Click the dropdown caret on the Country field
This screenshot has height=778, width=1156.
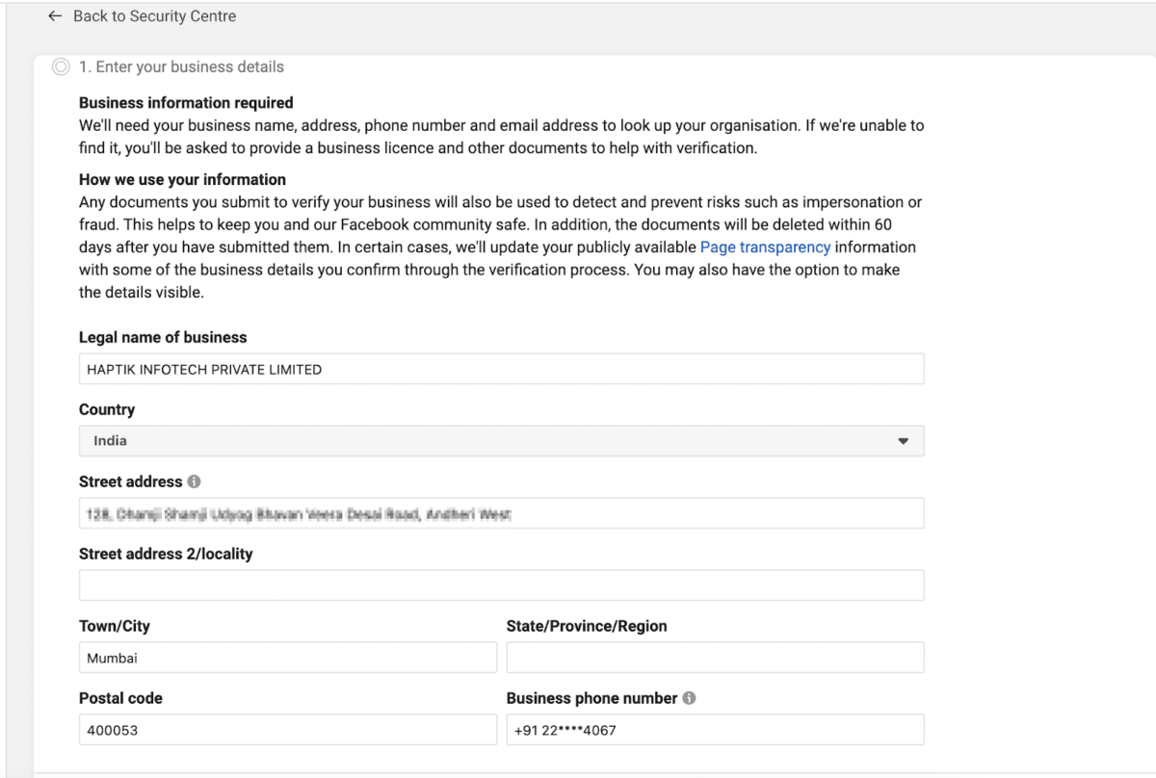903,440
